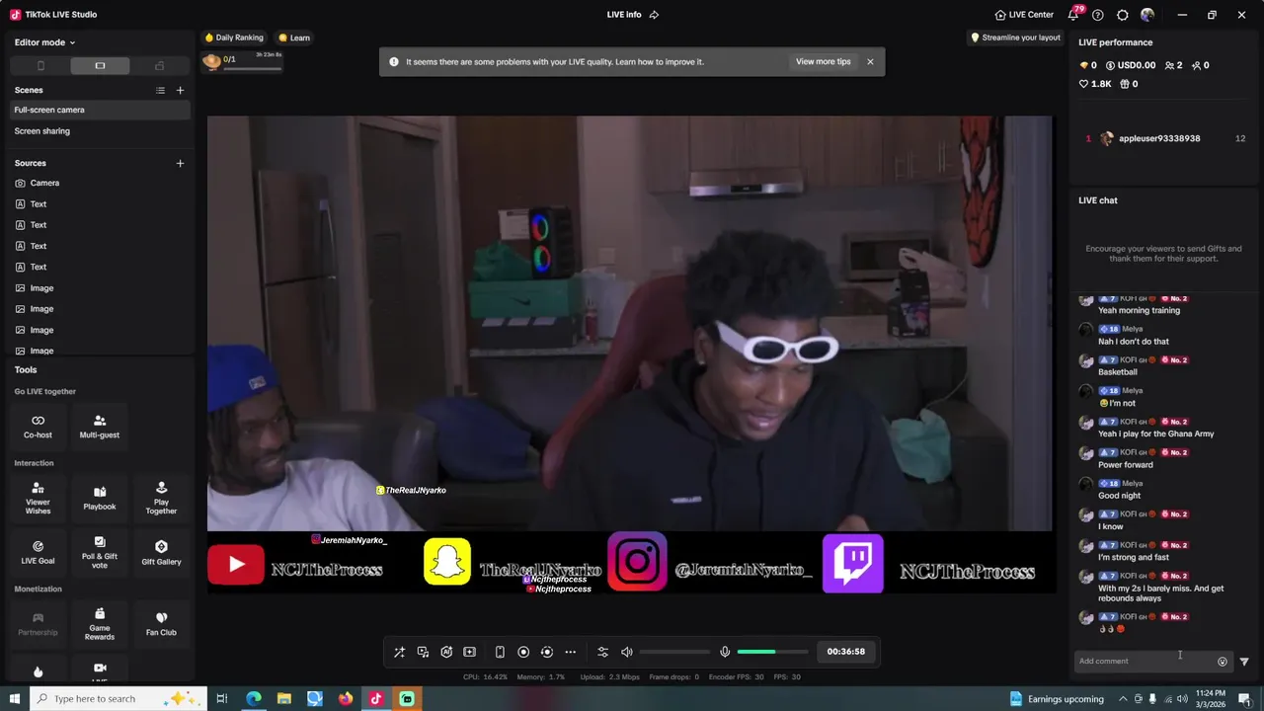Click the Add comment field
1264x711 pixels.
[1145, 661]
